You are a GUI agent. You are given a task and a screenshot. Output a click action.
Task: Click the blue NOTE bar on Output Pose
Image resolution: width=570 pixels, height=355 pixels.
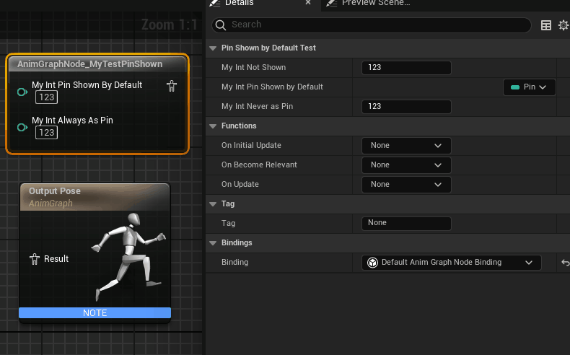click(95, 313)
